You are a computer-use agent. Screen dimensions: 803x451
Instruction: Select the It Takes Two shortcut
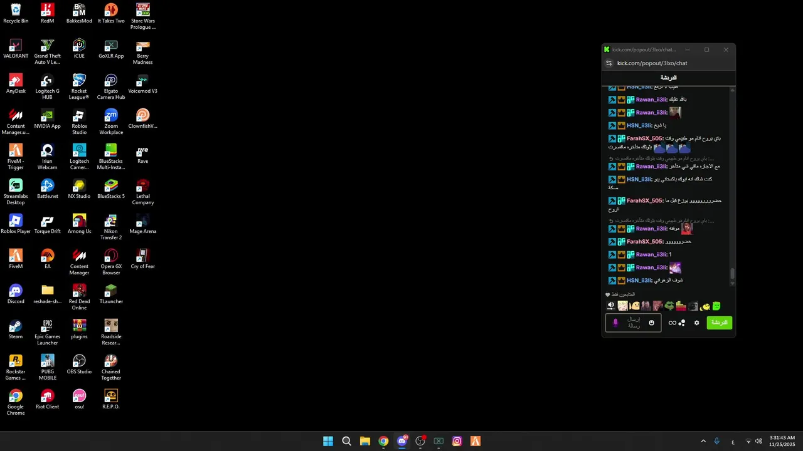click(x=111, y=14)
